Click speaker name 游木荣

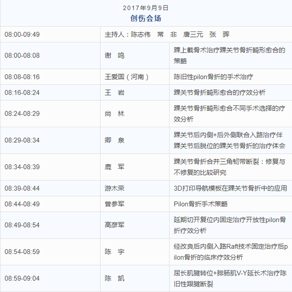[114, 188]
